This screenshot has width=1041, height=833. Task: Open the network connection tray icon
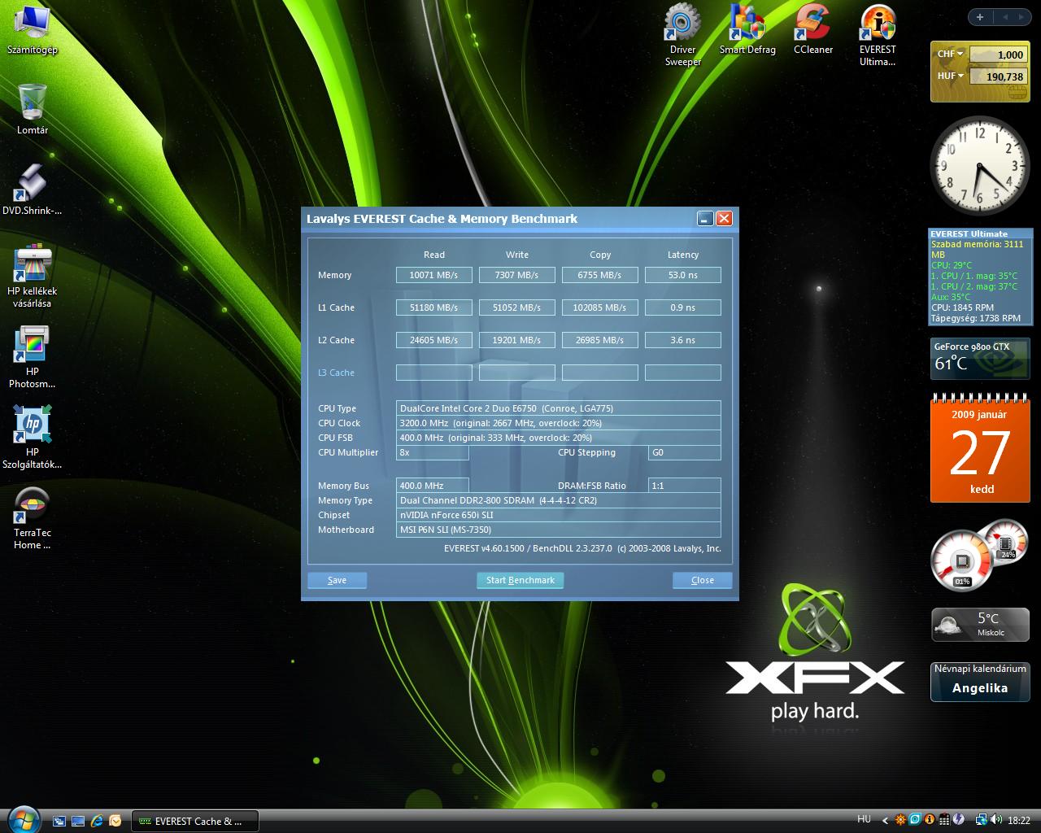[x=982, y=820]
